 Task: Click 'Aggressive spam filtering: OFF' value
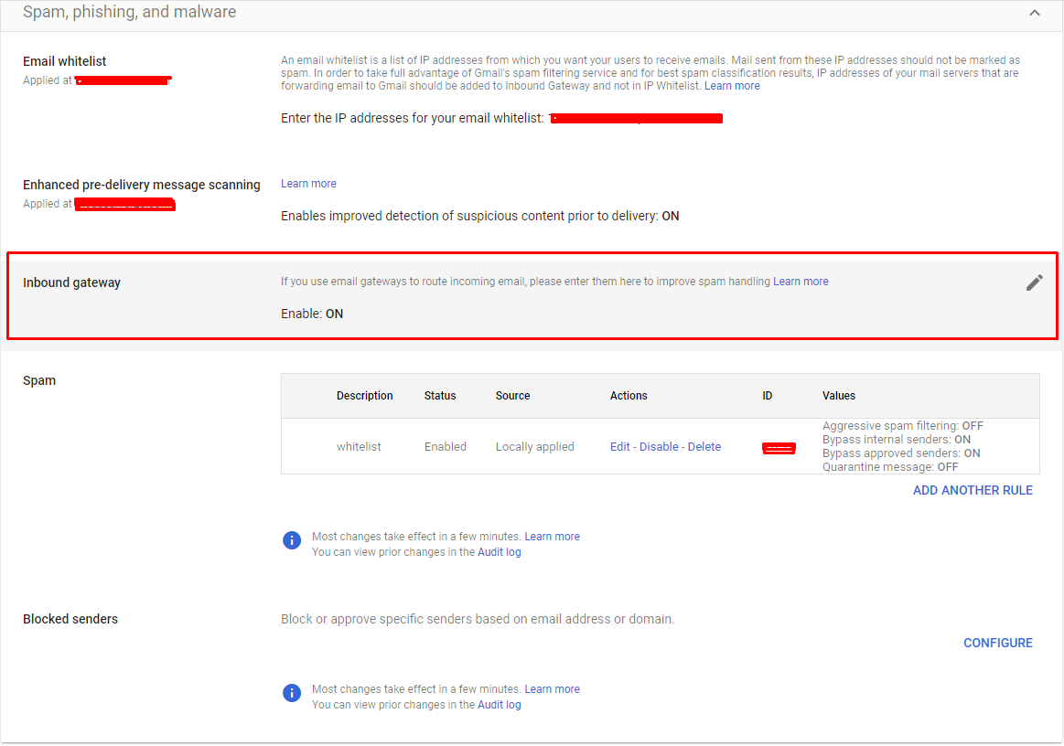coord(902,426)
